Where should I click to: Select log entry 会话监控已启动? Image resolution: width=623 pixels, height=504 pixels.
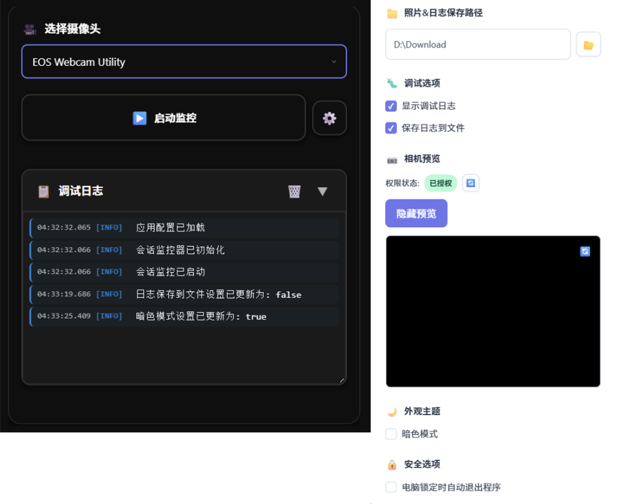tap(185, 272)
